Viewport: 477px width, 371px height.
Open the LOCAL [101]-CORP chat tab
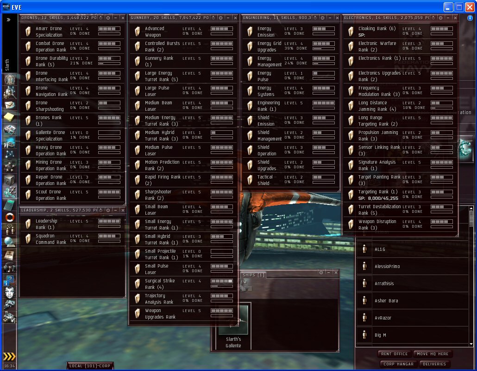click(x=90, y=366)
